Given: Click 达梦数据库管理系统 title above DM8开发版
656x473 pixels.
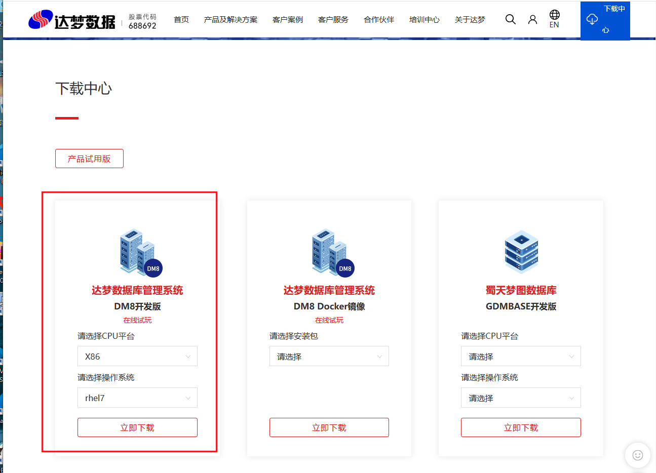Looking at the screenshot, I should click(x=137, y=290).
